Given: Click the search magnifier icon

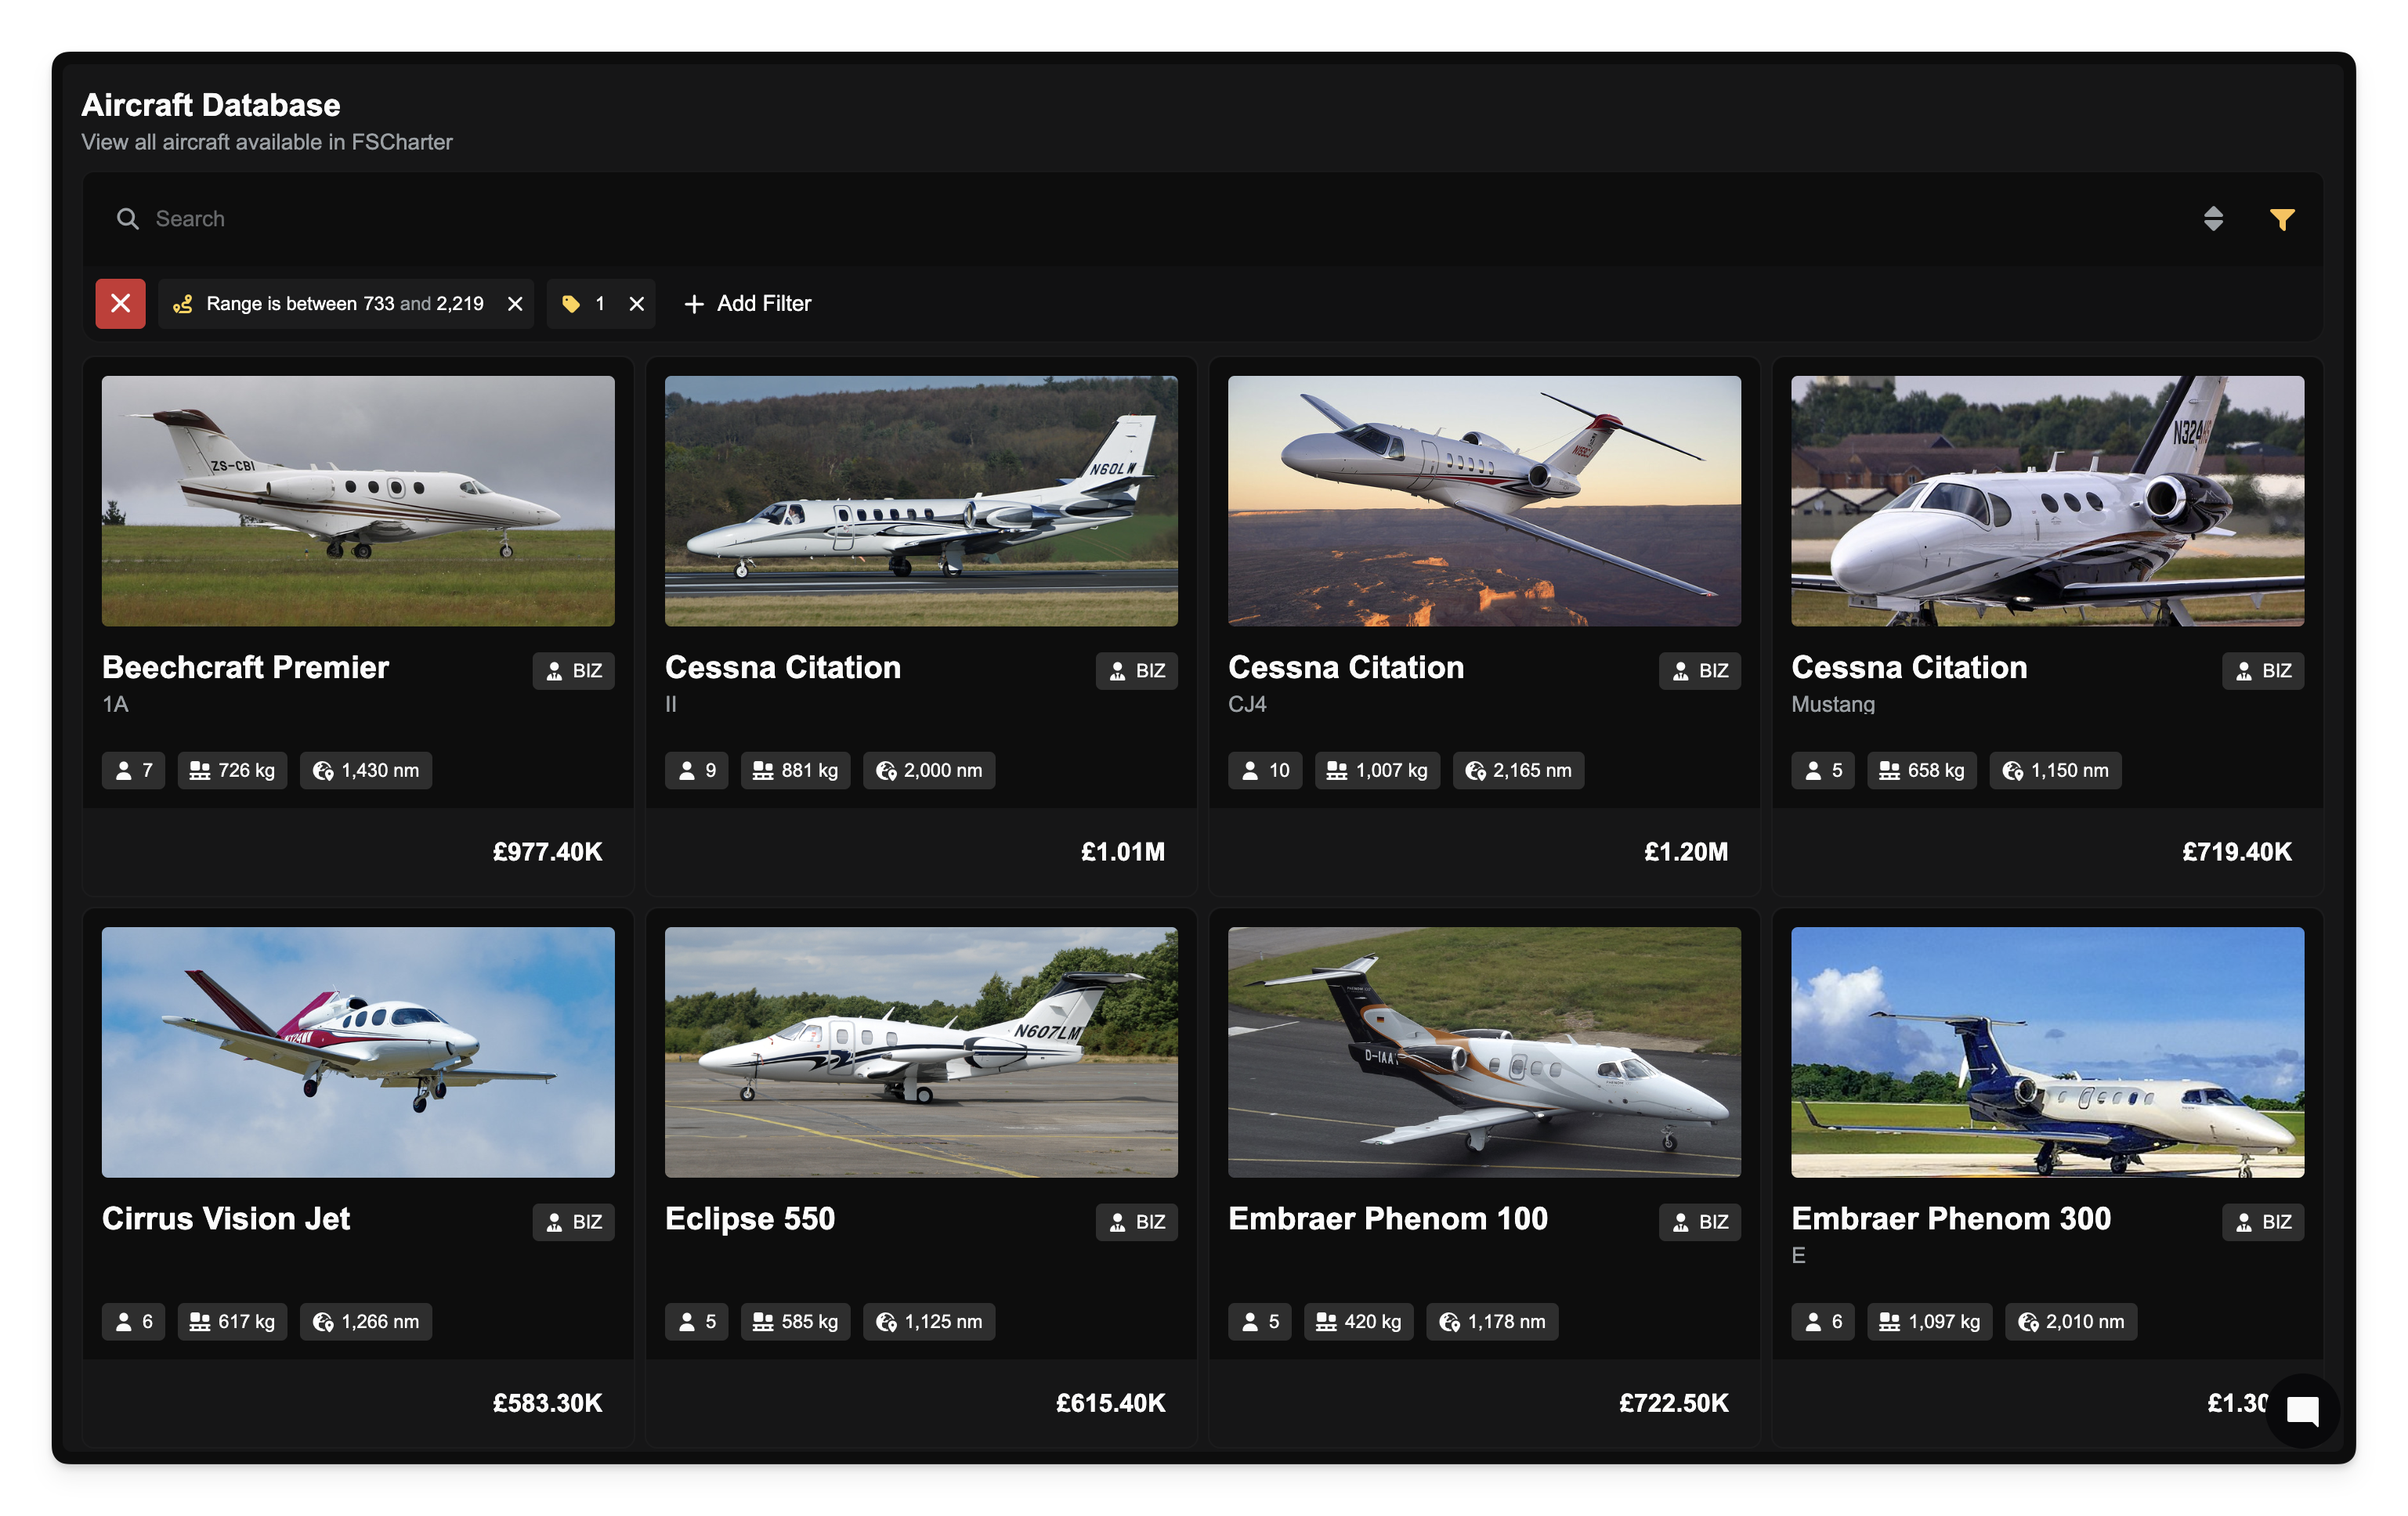Looking at the screenshot, I should [x=127, y=218].
